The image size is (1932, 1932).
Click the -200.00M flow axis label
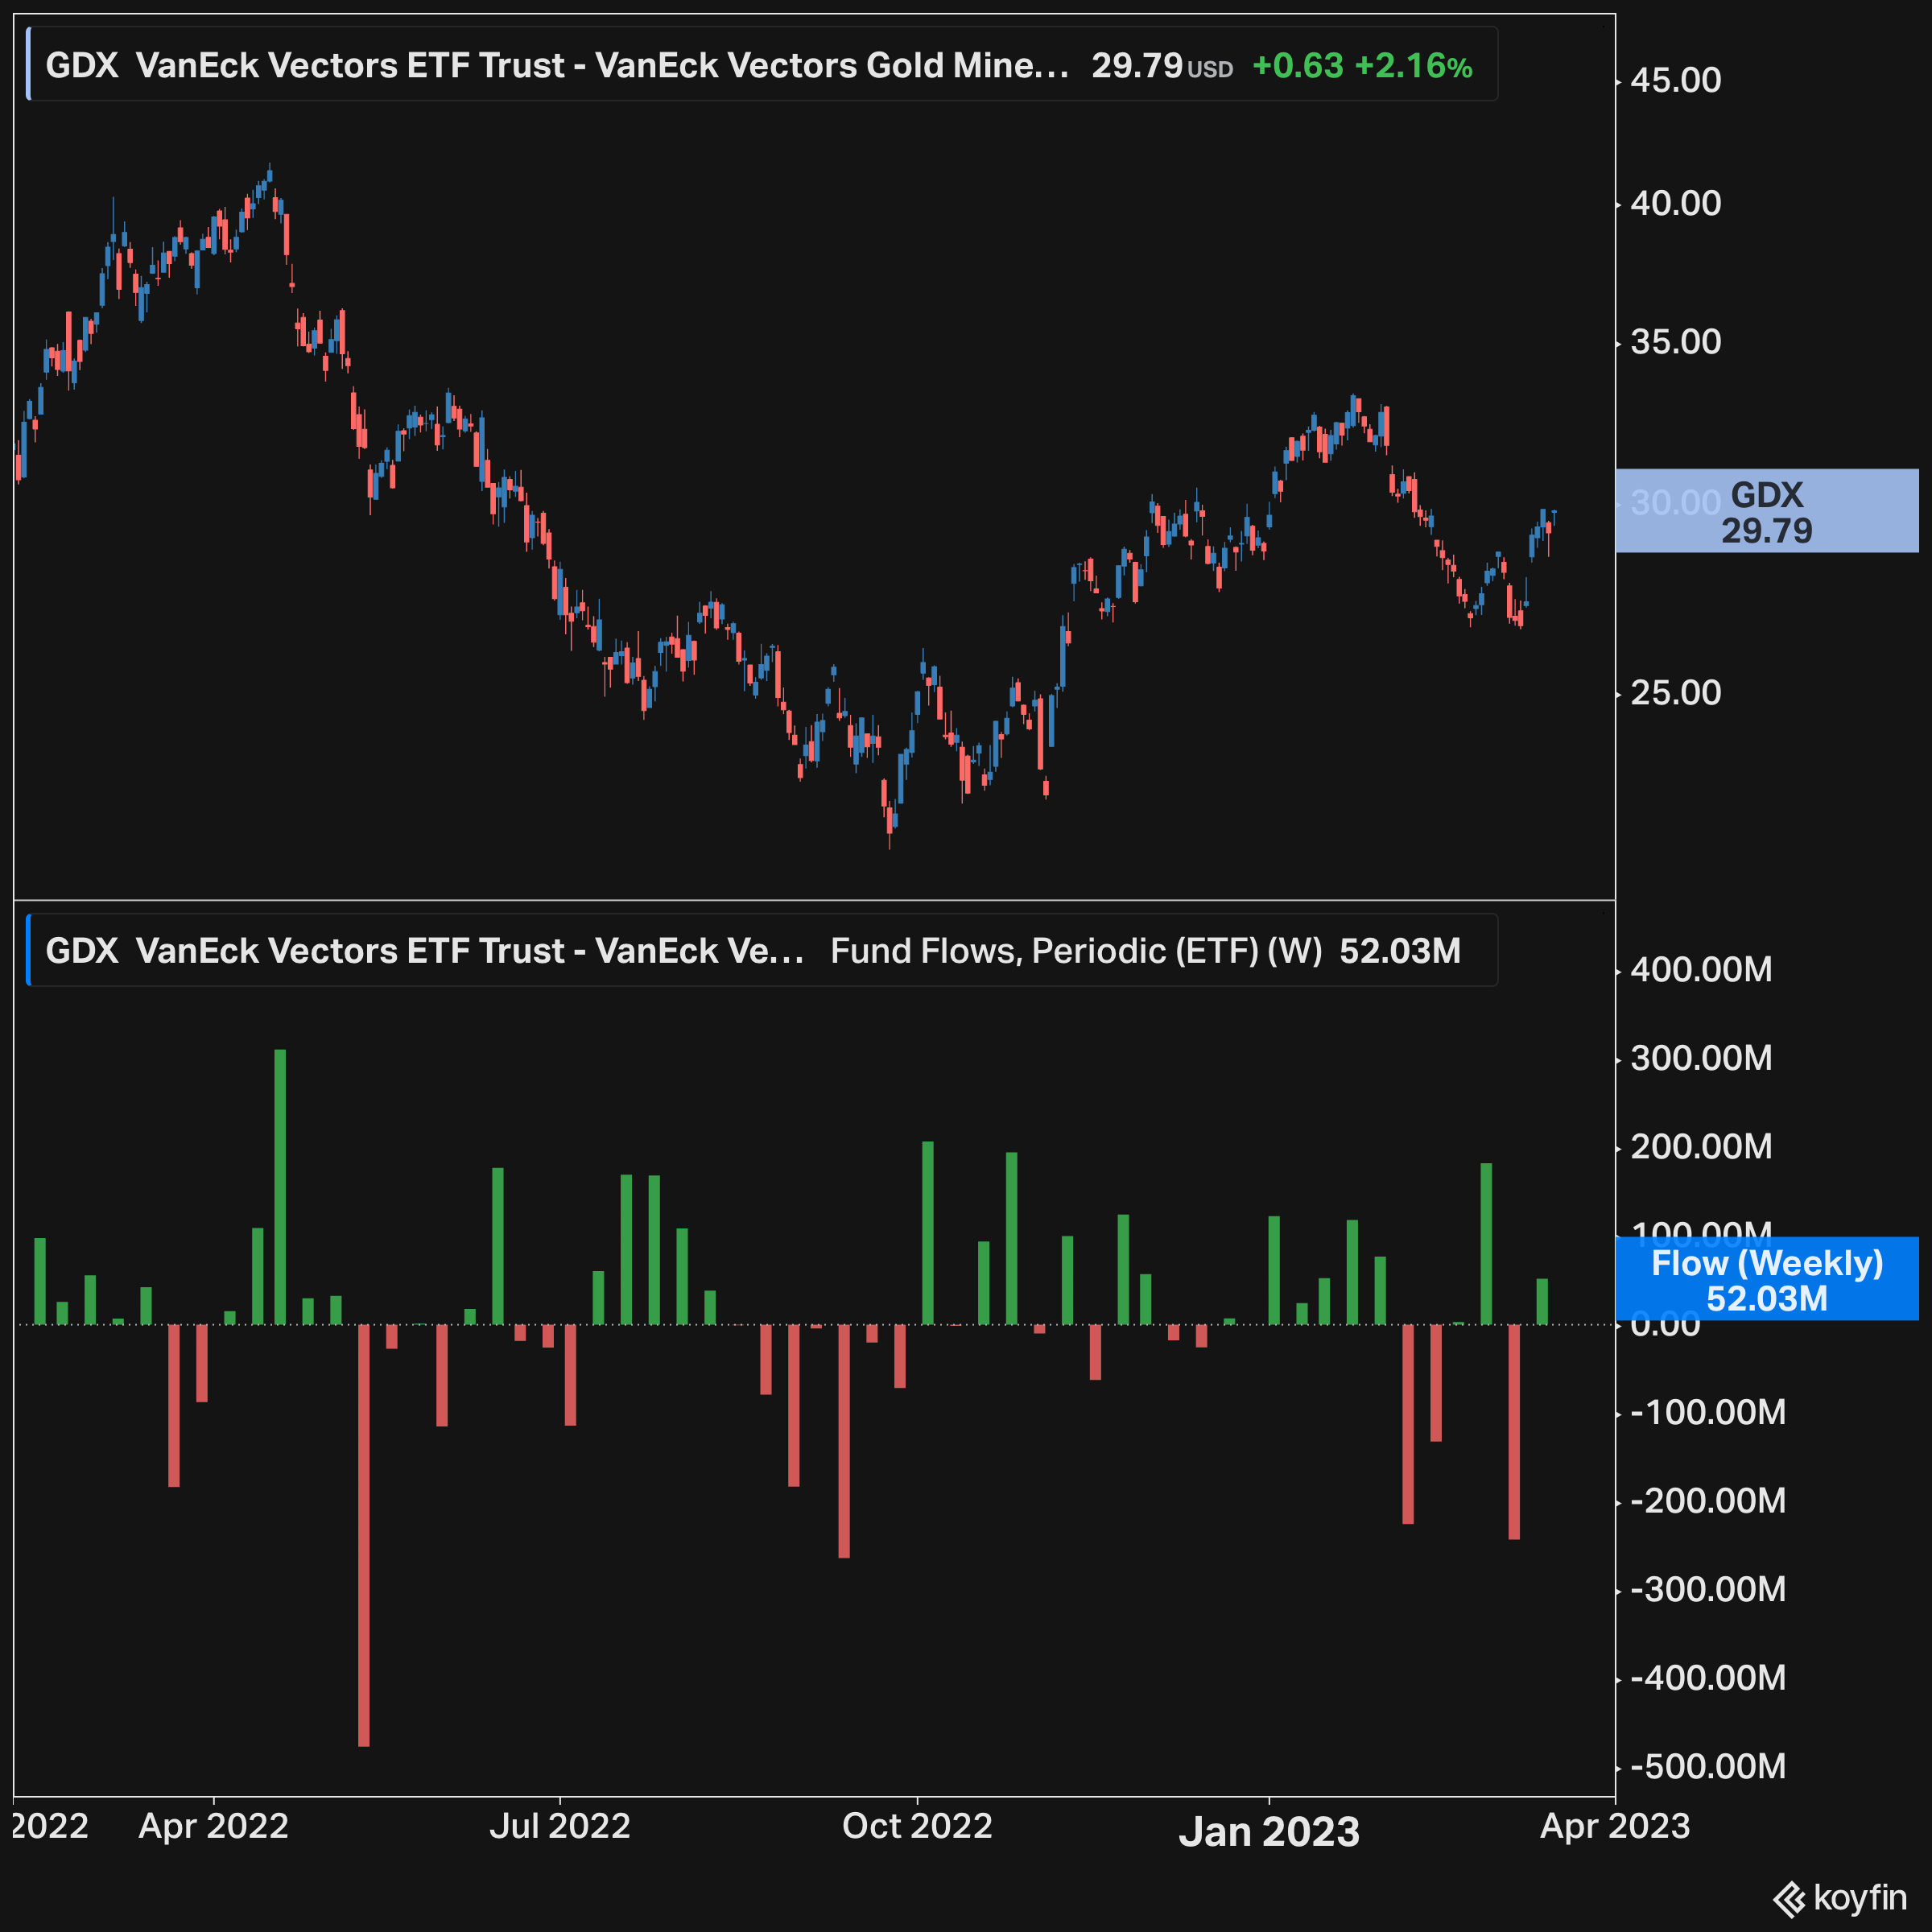point(1708,1501)
